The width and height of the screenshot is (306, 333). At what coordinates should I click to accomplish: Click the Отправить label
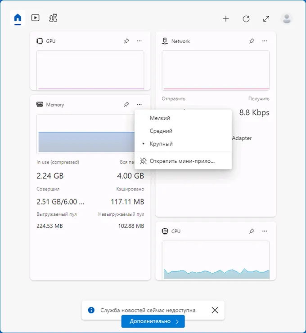click(174, 99)
